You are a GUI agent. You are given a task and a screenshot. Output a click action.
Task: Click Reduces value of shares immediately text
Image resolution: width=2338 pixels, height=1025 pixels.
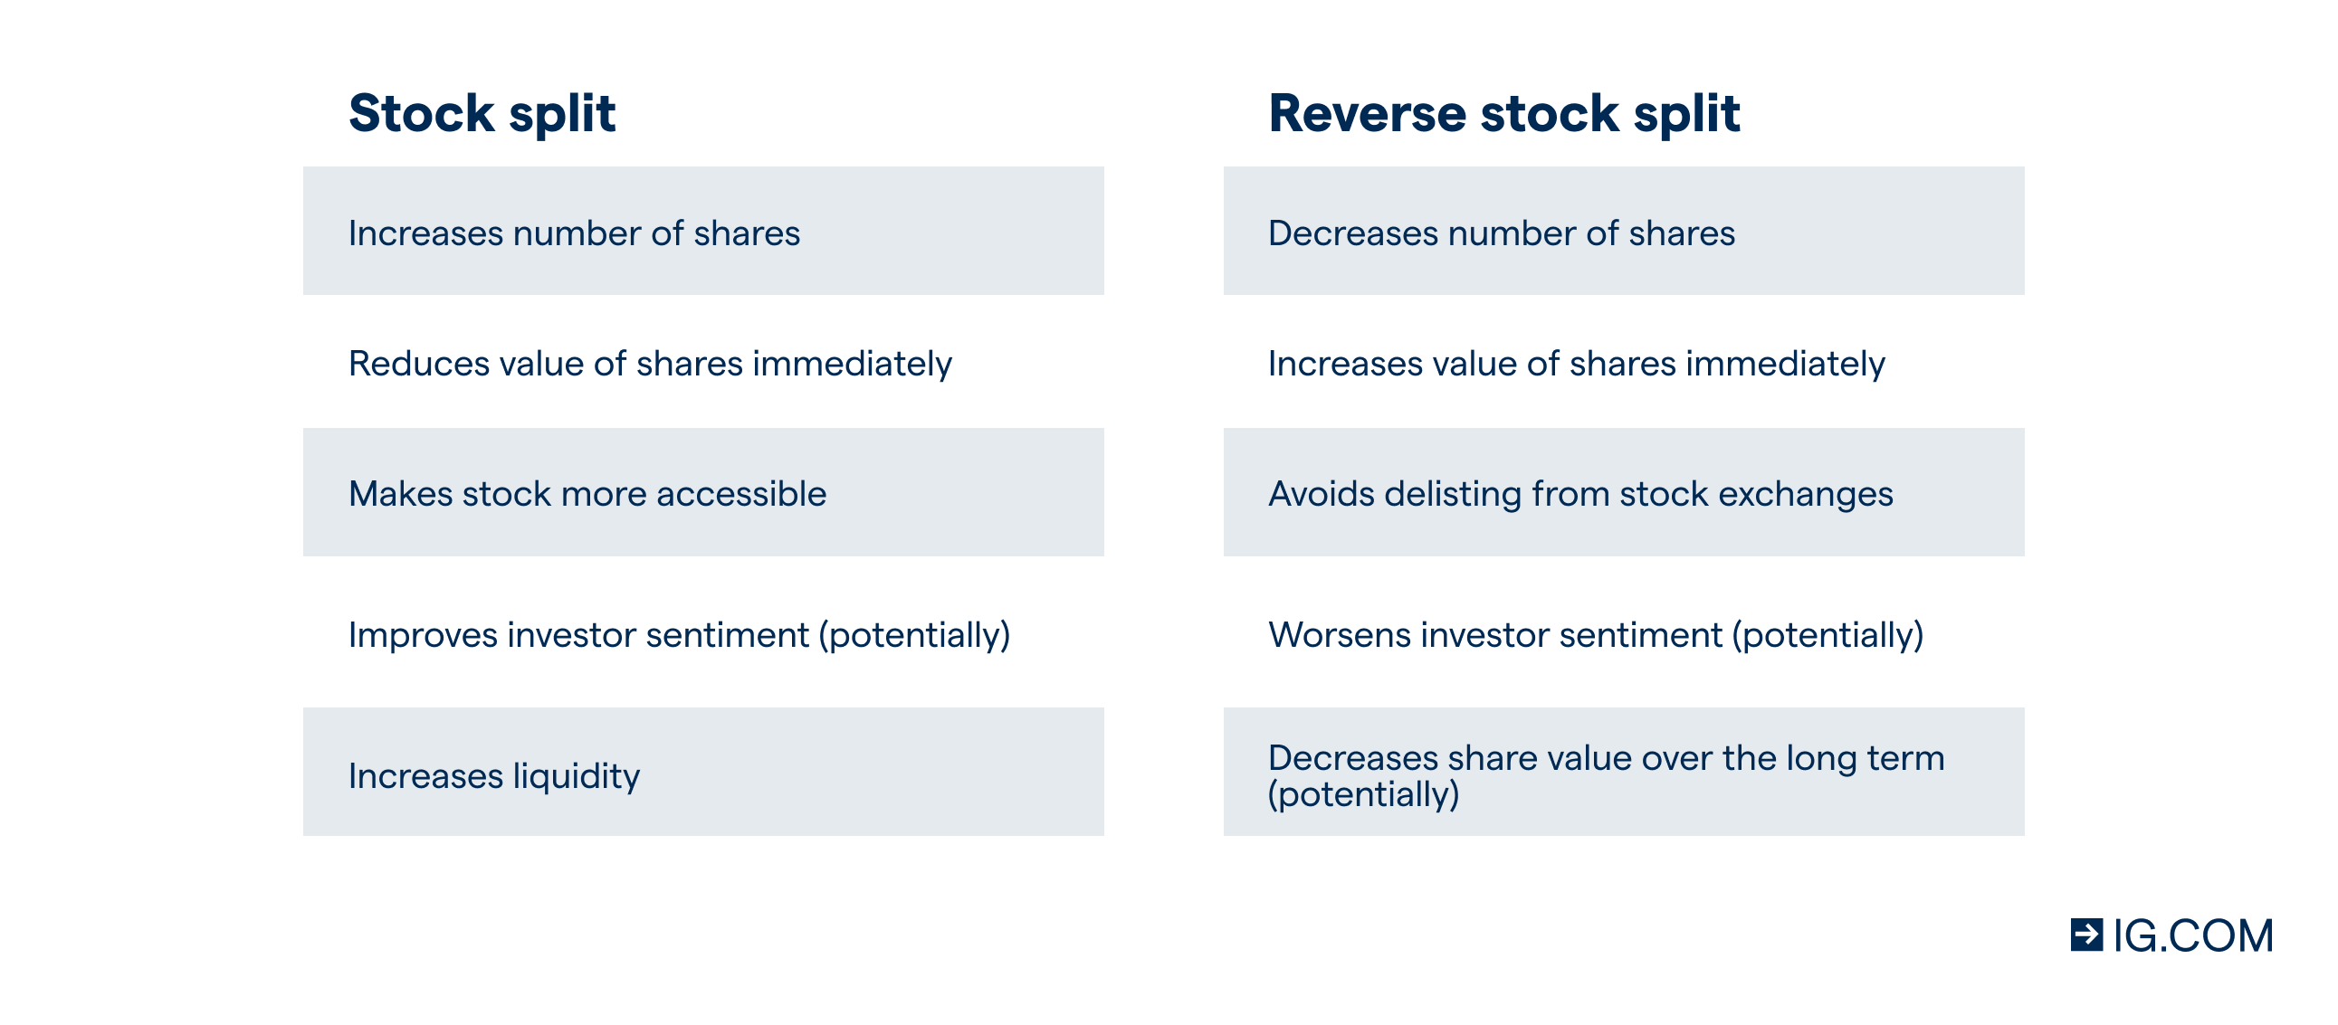650,364
